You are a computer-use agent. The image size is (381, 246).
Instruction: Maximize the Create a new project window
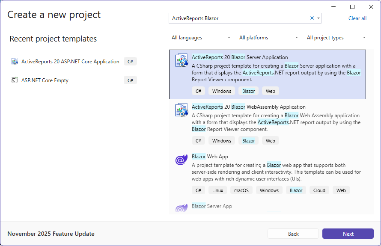[x=352, y=7]
